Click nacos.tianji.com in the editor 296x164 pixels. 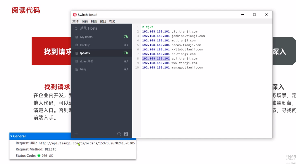click(x=186, y=45)
